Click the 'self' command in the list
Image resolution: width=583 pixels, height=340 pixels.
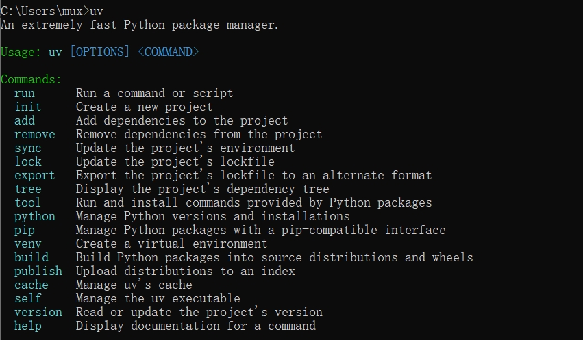click(x=28, y=298)
